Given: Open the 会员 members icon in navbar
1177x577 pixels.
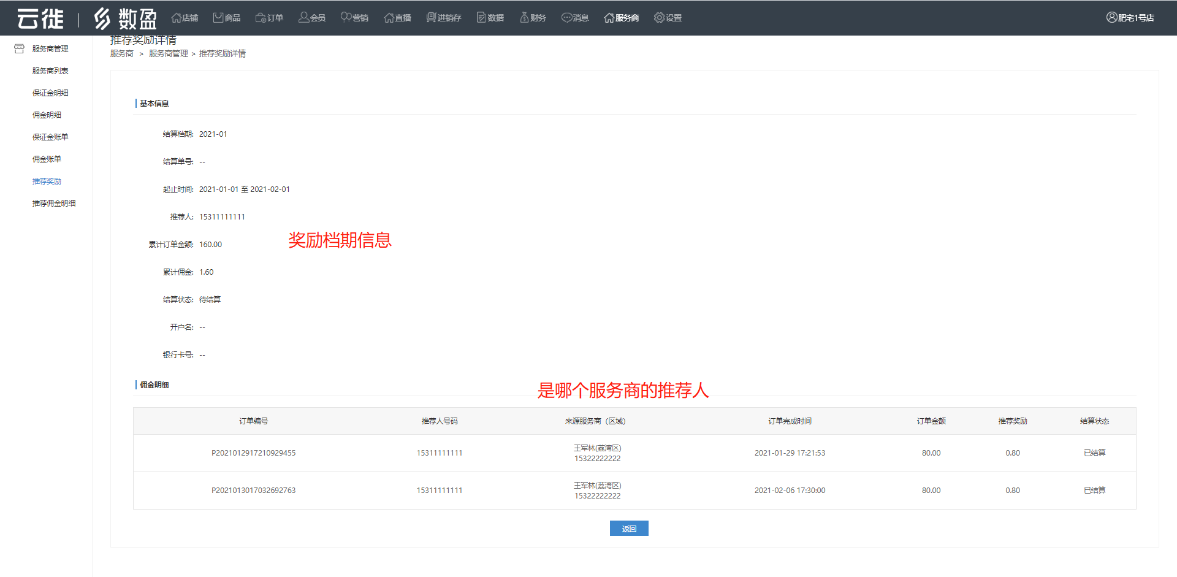Looking at the screenshot, I should click(303, 18).
